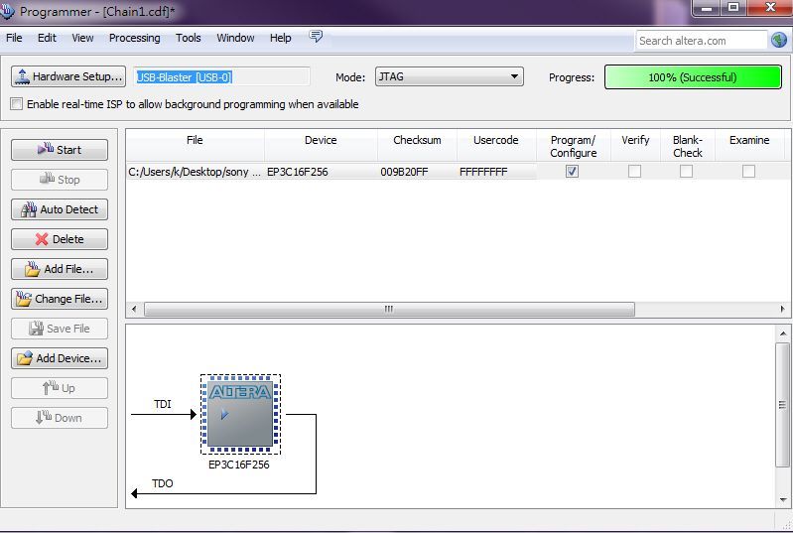Click the Stop button
Screen dimensions: 793x533
pos(60,180)
